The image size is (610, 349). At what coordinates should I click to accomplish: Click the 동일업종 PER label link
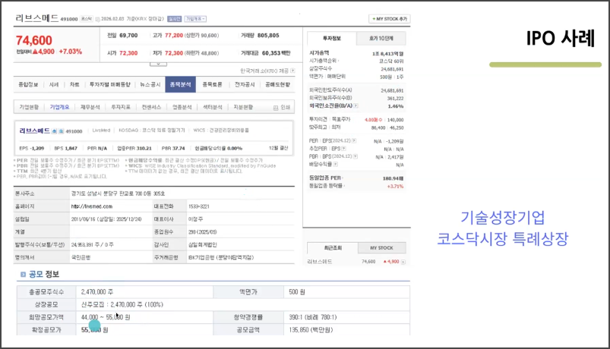(x=325, y=178)
